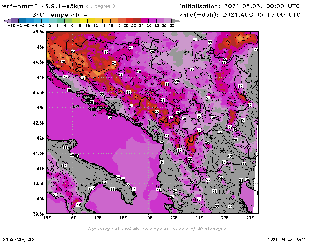This screenshot has height=242, width=314.
Task: Click the 'SFC Temperature' heading
Action: point(60,15)
